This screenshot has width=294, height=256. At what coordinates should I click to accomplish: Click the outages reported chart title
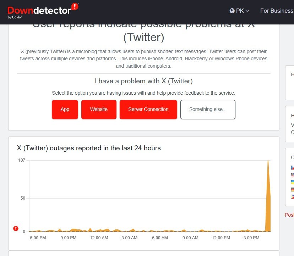pos(89,148)
